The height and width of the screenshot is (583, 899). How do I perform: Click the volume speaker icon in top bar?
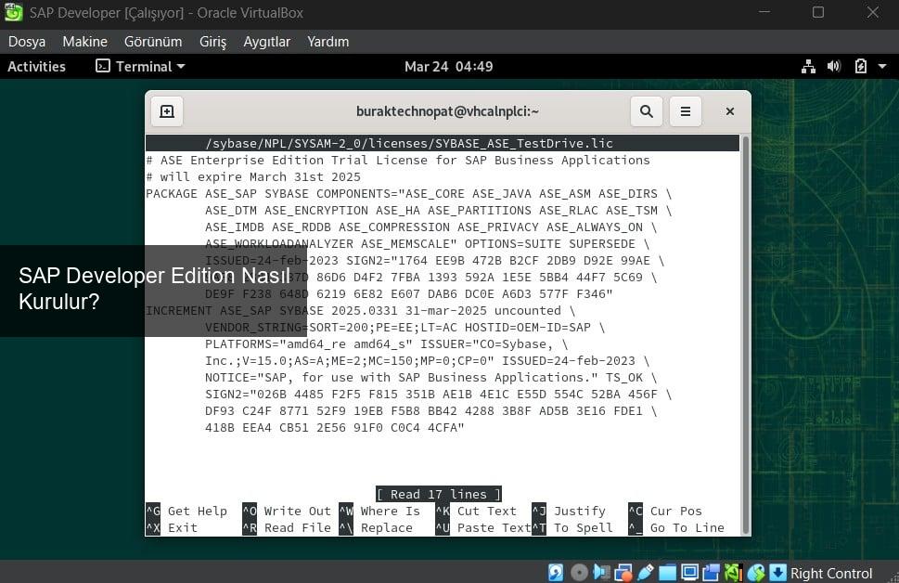tap(833, 67)
